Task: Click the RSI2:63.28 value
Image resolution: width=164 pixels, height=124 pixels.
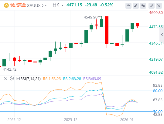Action: click(72, 79)
